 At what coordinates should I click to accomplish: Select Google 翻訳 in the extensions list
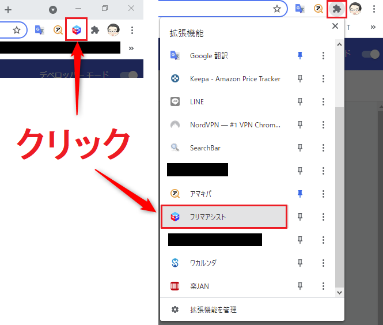tap(224, 56)
